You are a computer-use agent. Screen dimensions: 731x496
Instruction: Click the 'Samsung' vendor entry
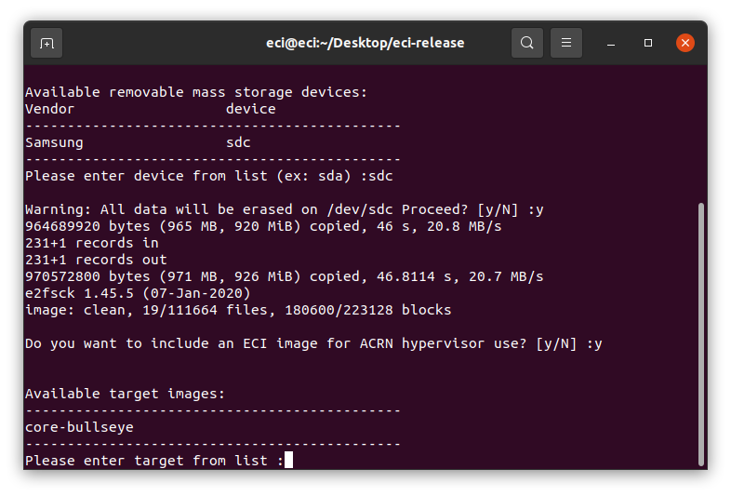point(54,142)
